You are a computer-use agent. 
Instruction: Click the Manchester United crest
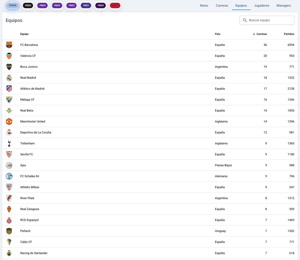pyautogui.click(x=9, y=121)
